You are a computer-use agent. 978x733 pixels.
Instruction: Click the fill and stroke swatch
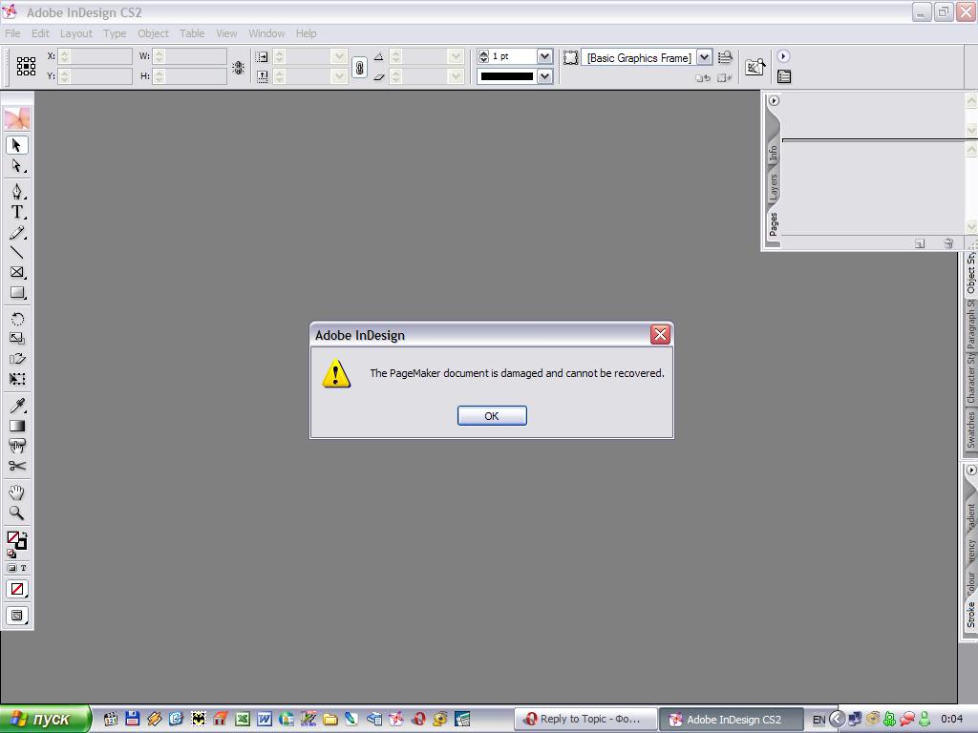pos(16,540)
